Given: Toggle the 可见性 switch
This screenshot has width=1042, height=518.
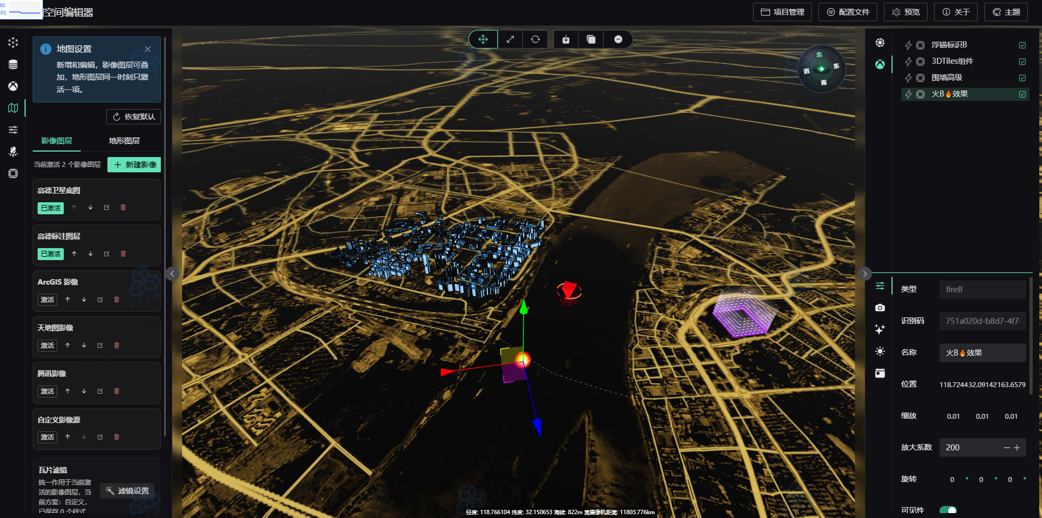Looking at the screenshot, I should (948, 510).
